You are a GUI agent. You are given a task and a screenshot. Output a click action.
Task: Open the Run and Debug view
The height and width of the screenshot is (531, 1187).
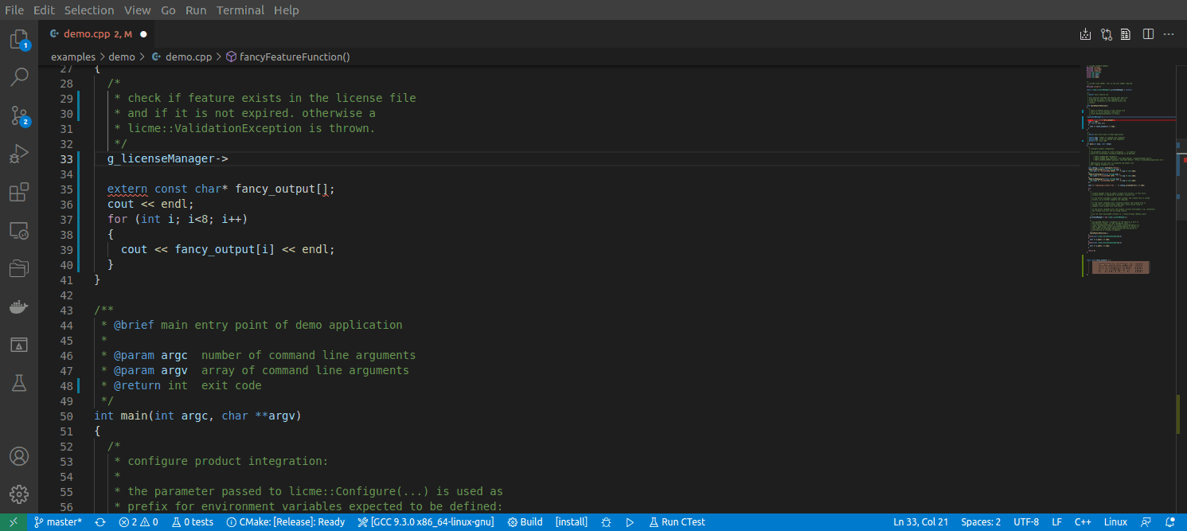click(19, 154)
